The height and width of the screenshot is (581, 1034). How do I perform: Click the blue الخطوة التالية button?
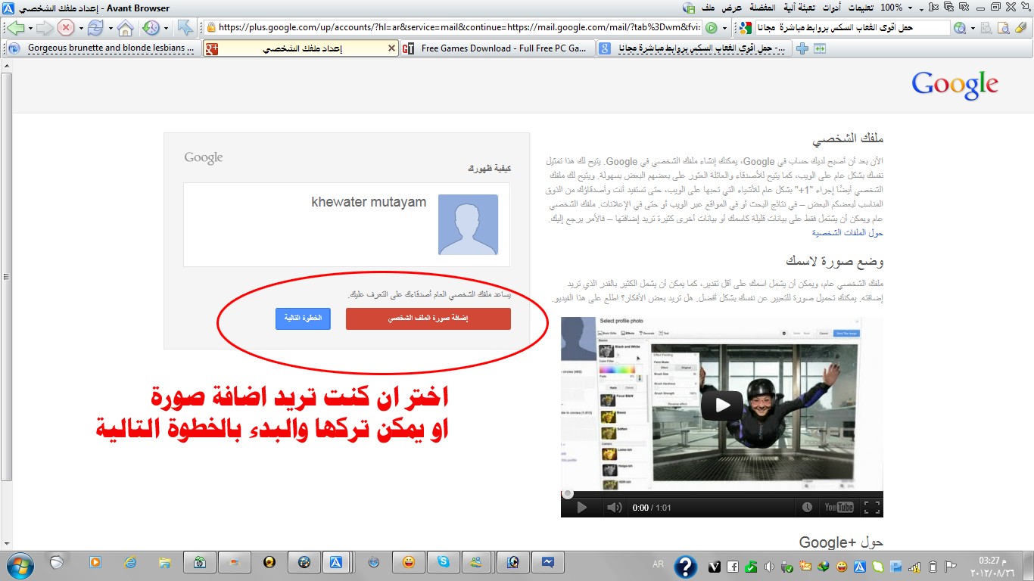303,319
